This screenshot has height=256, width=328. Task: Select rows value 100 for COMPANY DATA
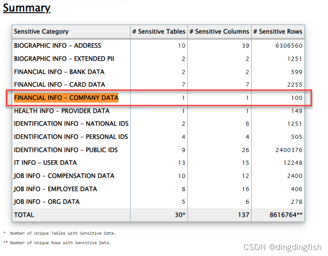click(x=297, y=98)
